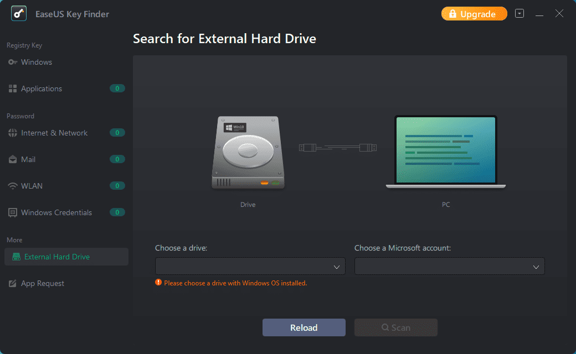Click the "Password" section label

(20, 116)
